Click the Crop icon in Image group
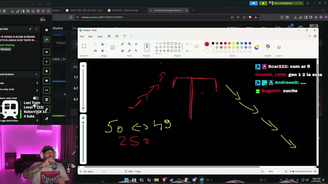Viewport: 328px width, 184px height. [95, 44]
